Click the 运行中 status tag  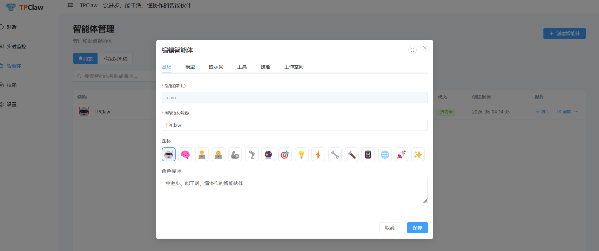pos(446,112)
